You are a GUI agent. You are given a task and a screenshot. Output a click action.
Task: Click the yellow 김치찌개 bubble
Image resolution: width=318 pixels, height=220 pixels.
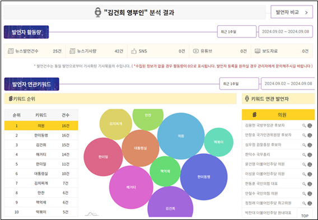(x=116, y=124)
